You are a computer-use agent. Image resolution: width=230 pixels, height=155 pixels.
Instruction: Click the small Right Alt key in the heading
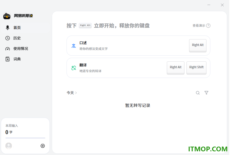(x=85, y=25)
